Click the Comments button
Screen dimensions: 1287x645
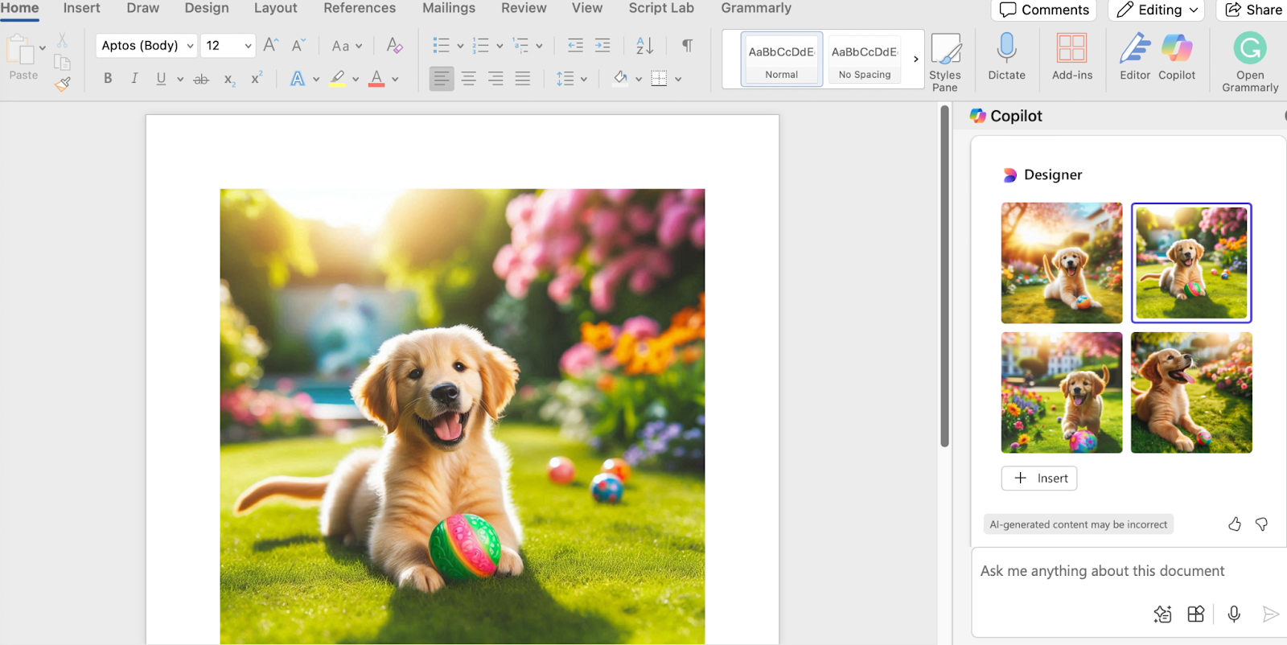pyautogui.click(x=1044, y=10)
